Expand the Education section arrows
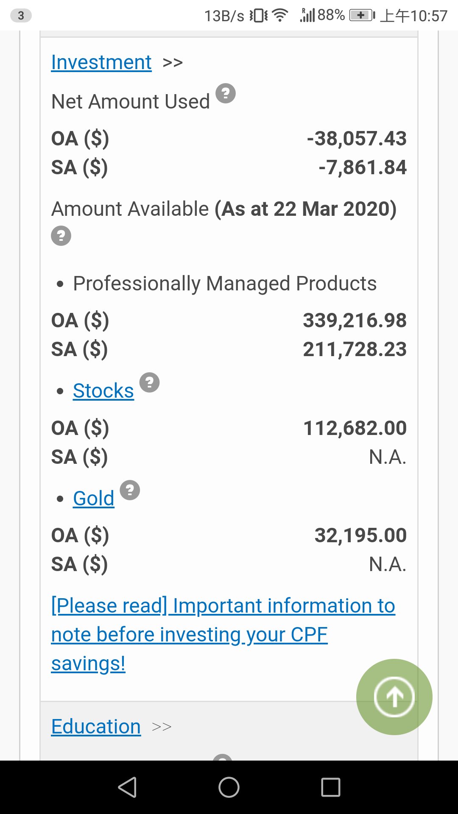Screen dimensions: 458x814 click(162, 727)
